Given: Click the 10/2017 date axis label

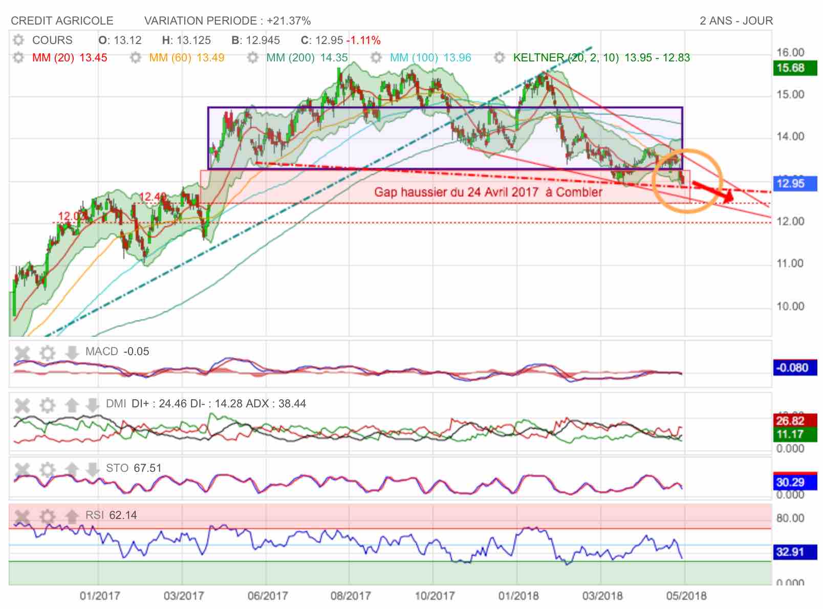Looking at the screenshot, I should 435,596.
